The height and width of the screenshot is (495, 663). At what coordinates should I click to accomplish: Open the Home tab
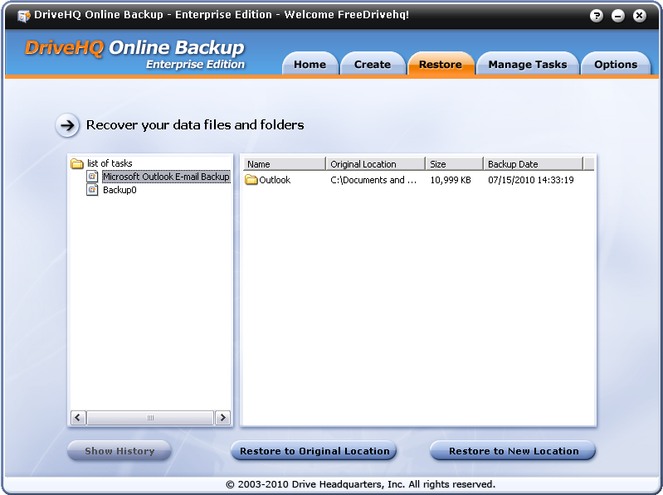pyautogui.click(x=310, y=65)
